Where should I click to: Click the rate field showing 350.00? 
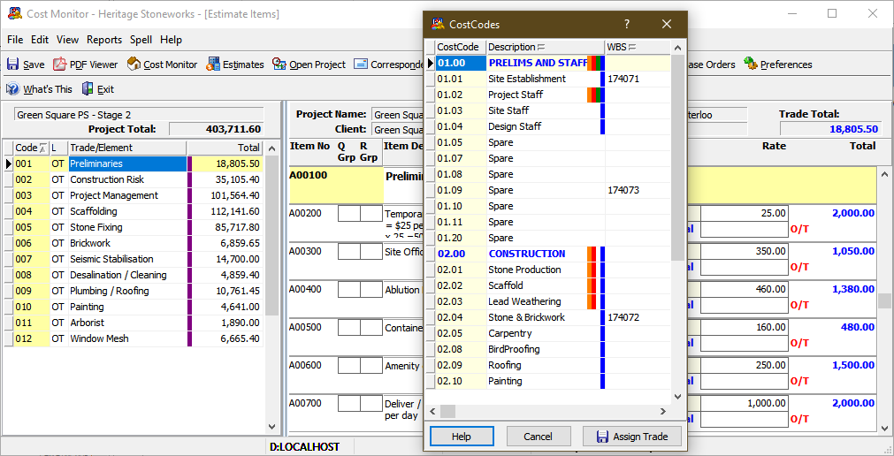pos(745,251)
